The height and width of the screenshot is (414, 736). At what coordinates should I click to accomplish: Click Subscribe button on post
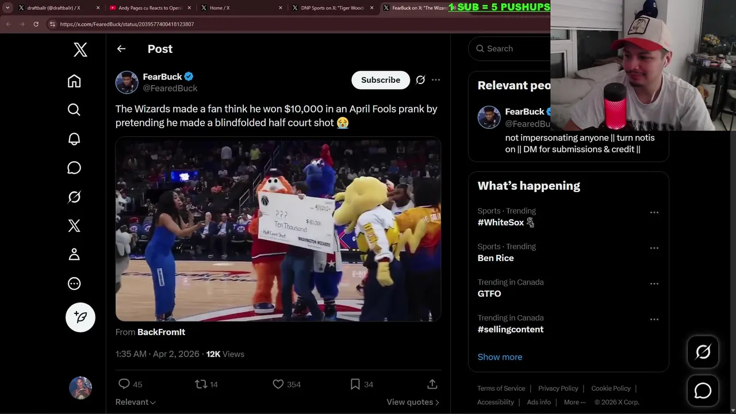[x=381, y=80]
